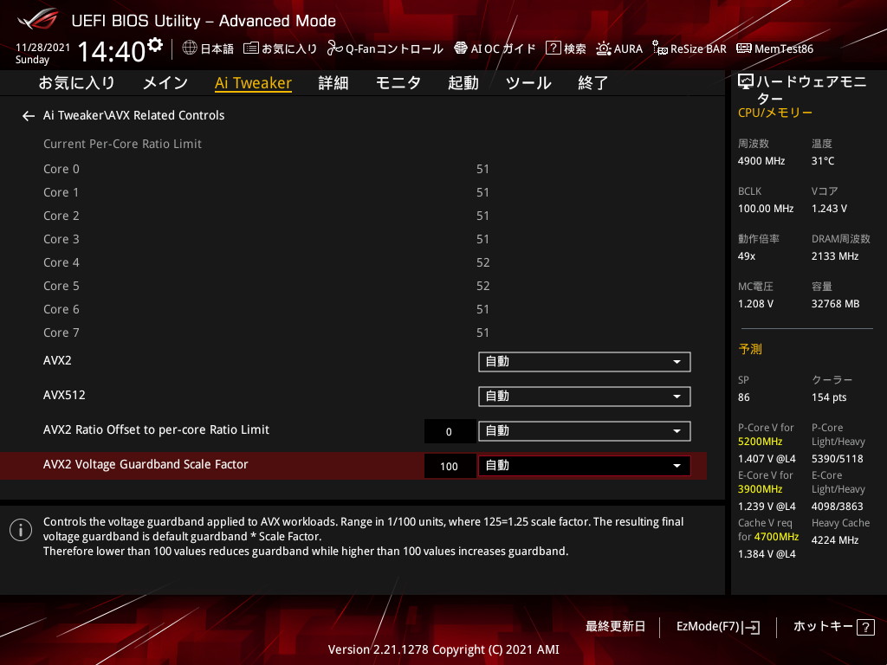Expand AVX2 Ratio Offset dropdown
The height and width of the screenshot is (665, 887).
(585, 431)
